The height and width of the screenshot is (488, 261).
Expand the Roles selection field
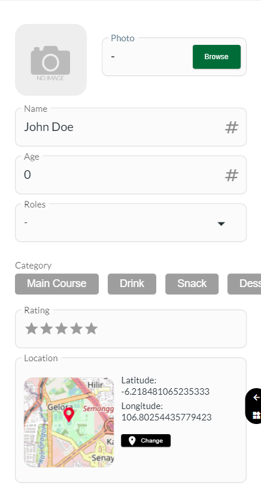131,223
